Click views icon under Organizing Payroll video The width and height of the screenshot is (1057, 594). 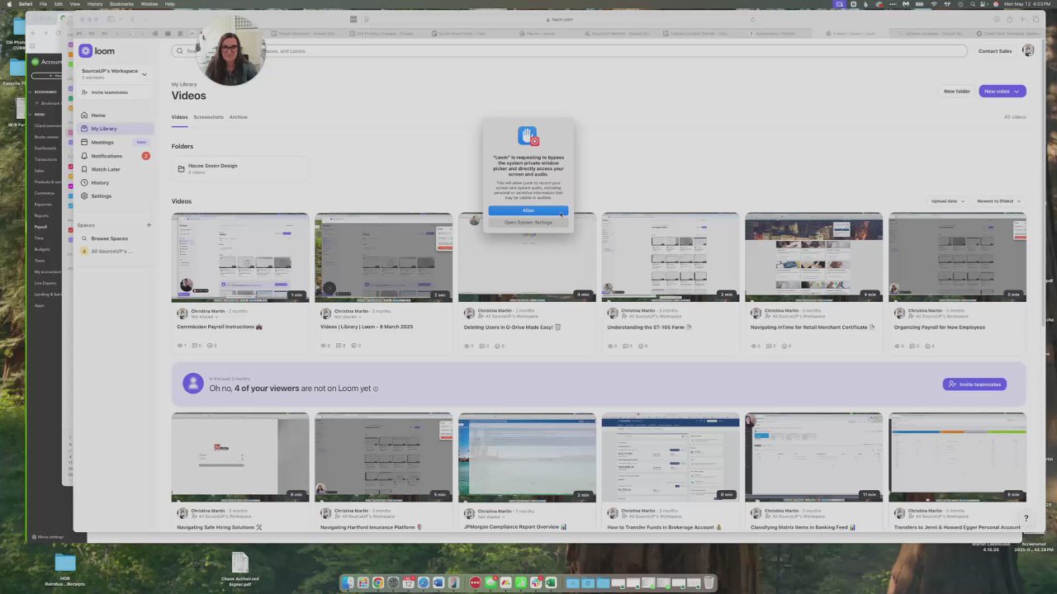[898, 346]
